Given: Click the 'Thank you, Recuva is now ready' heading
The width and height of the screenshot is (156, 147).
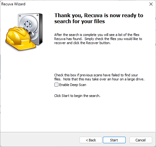Looking at the screenshot, I should tap(99, 15).
